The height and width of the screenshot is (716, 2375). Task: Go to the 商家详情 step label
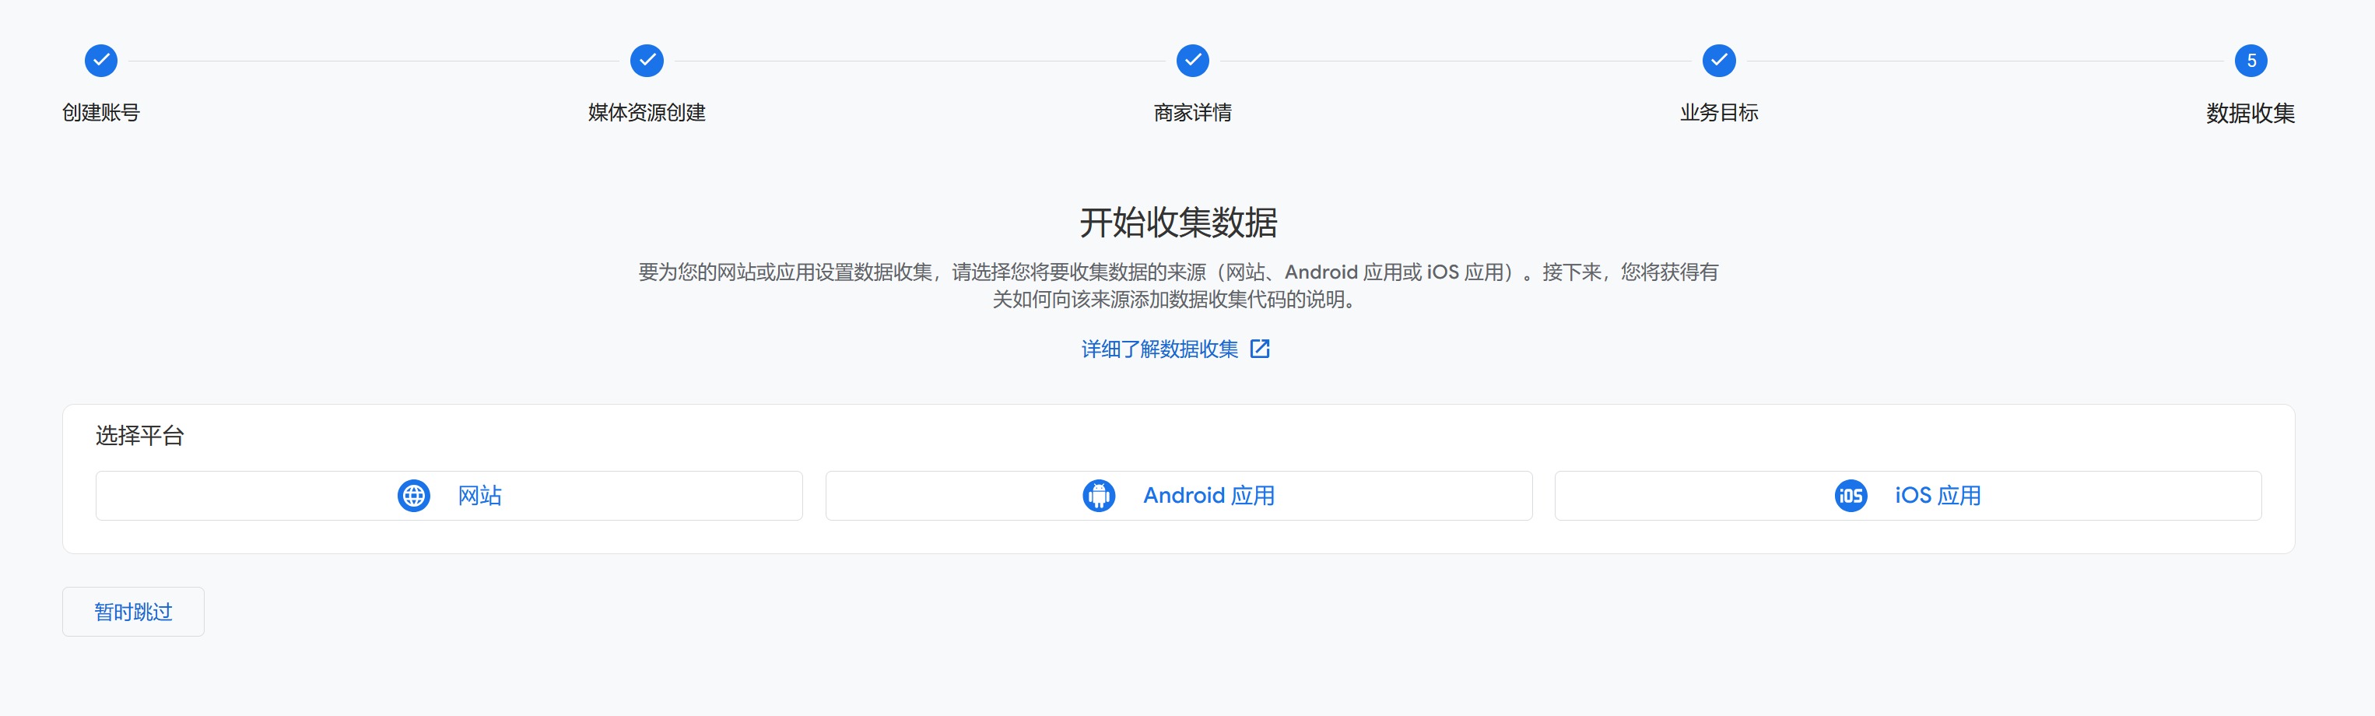click(x=1193, y=112)
